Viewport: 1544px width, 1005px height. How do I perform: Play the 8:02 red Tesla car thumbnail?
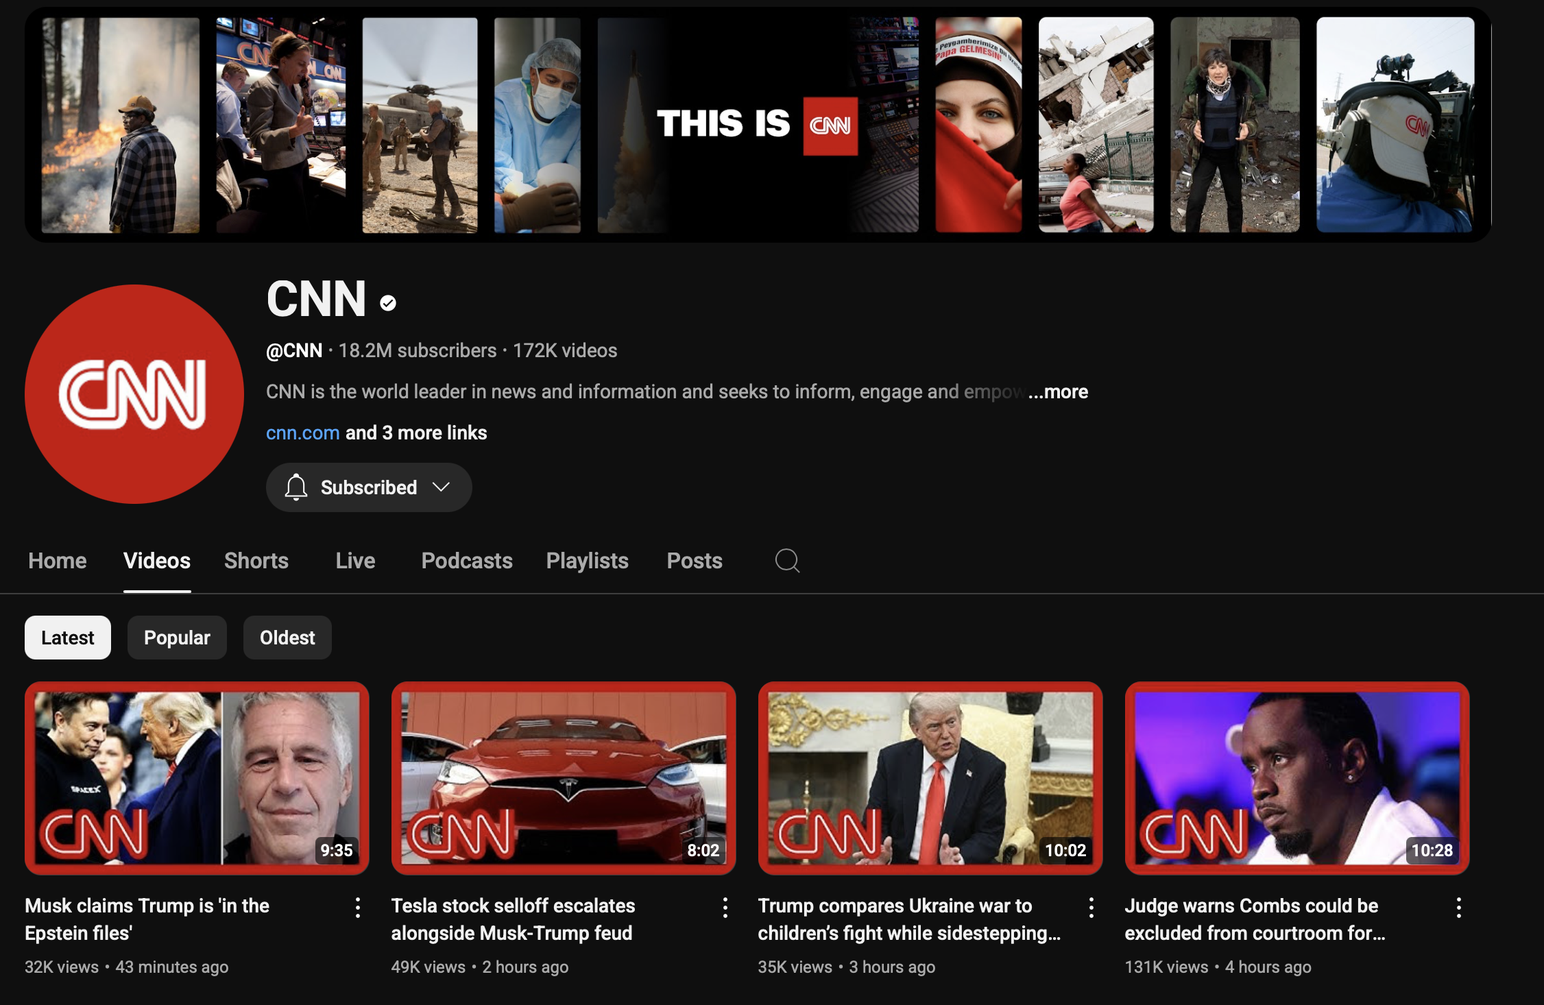tap(564, 778)
